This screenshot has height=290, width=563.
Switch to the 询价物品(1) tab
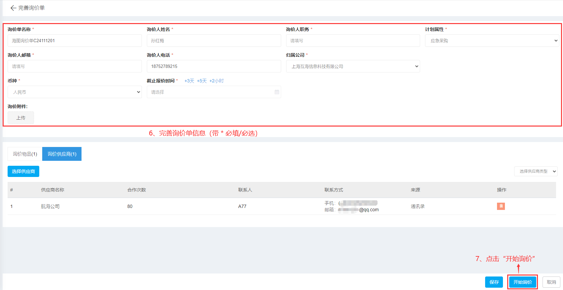tap(25, 154)
